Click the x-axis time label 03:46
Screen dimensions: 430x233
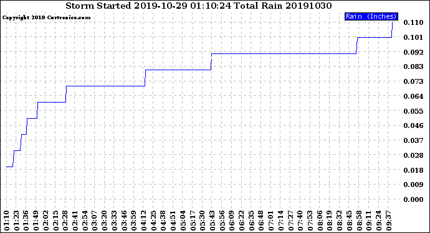coord(124,221)
